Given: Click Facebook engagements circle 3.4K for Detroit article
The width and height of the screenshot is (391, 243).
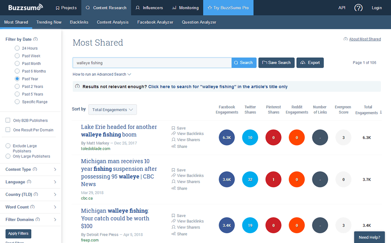Looking at the screenshot, I should coord(227,225).
